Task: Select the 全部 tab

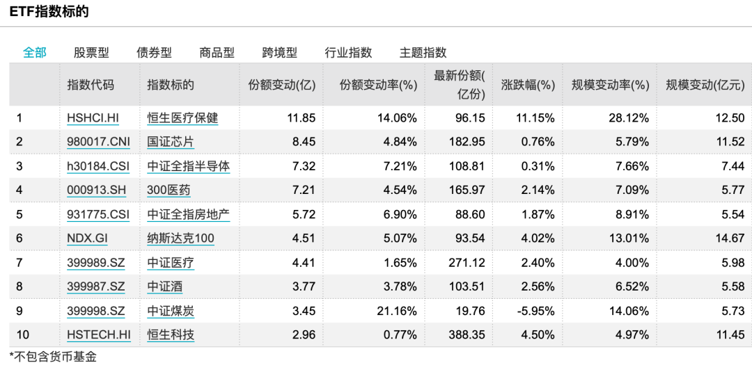Action: [35, 52]
